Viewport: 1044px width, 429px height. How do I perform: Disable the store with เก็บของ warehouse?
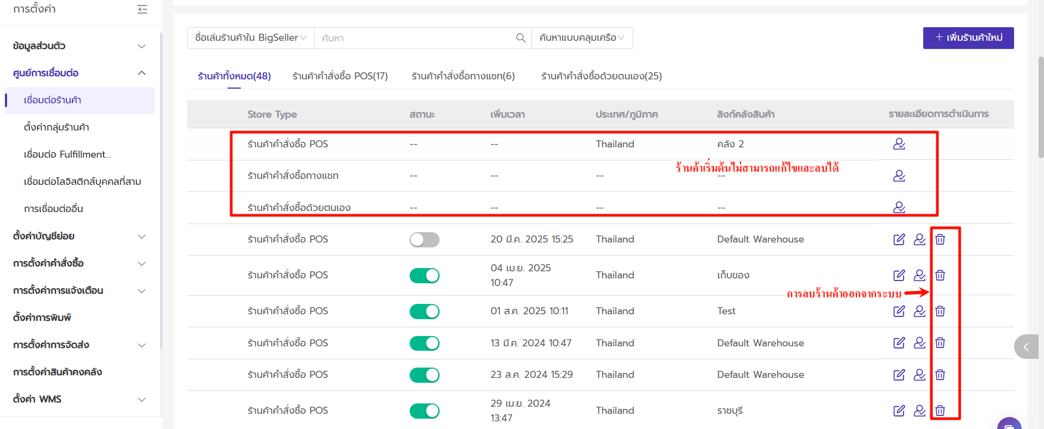pos(424,276)
